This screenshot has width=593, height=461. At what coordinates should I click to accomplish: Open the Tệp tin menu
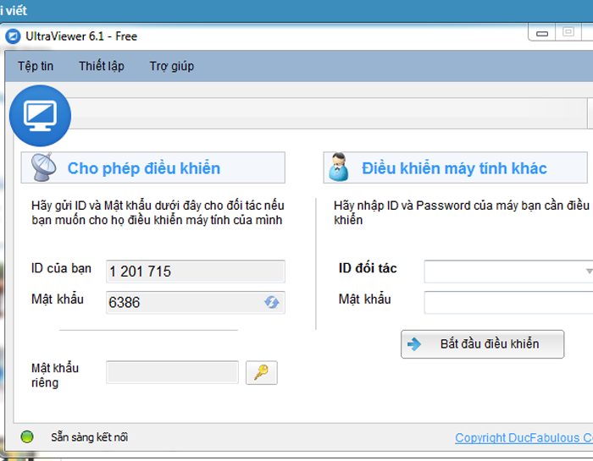click(36, 66)
